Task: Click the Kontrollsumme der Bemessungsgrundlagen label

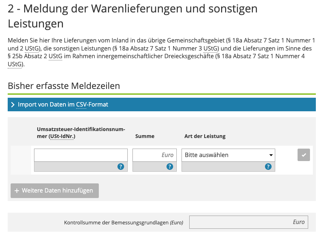Action: 124,223
